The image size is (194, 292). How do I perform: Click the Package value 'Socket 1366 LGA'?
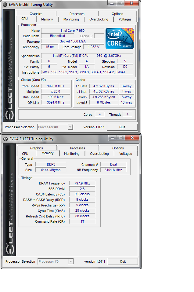pos(73,41)
